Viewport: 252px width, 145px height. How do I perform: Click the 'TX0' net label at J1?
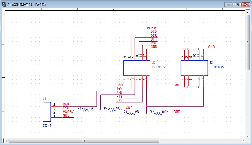click(65, 108)
